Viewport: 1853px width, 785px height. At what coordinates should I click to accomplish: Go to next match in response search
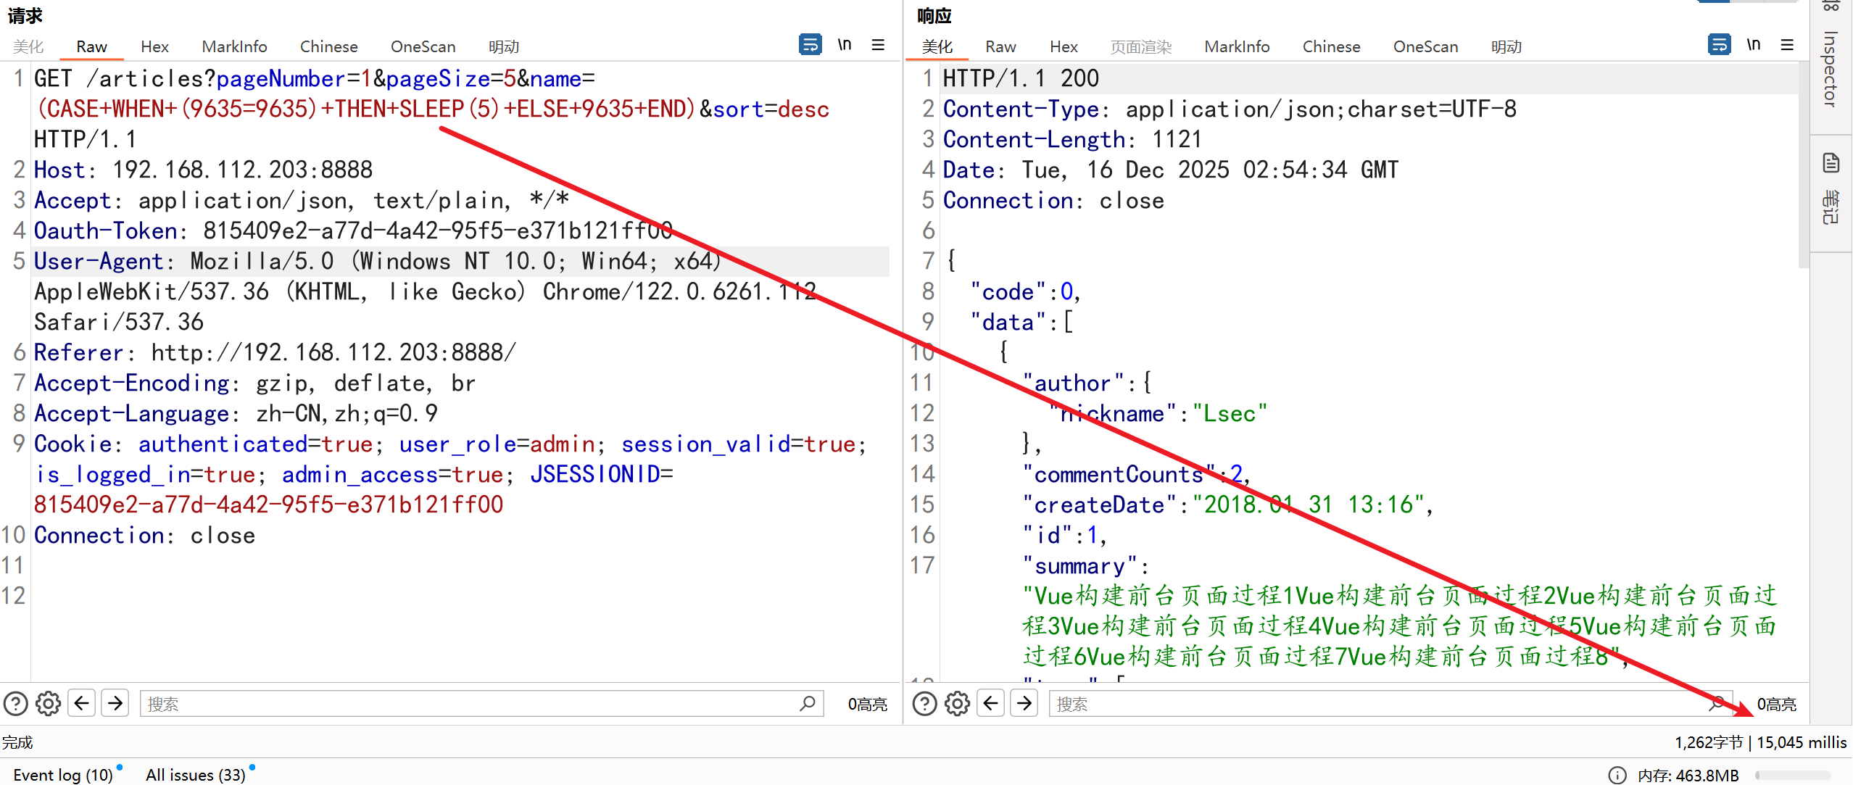1024,703
